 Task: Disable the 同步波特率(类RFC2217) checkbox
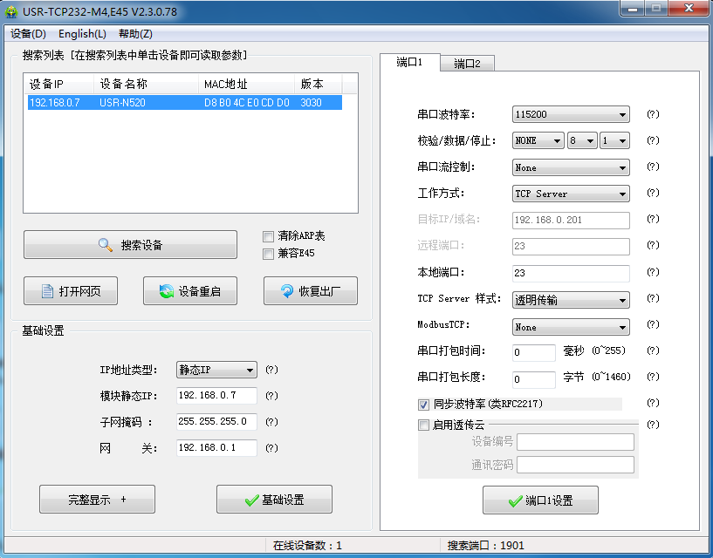423,405
